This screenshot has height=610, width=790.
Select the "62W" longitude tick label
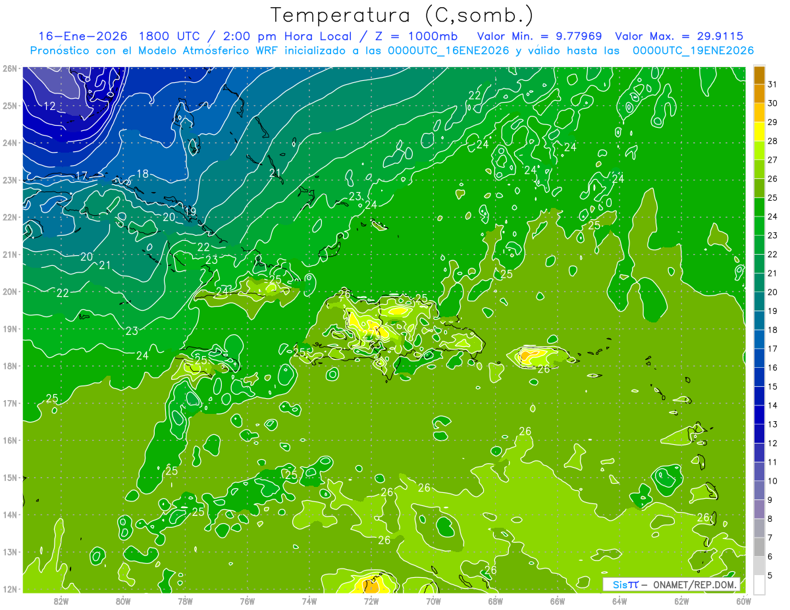[681, 601]
